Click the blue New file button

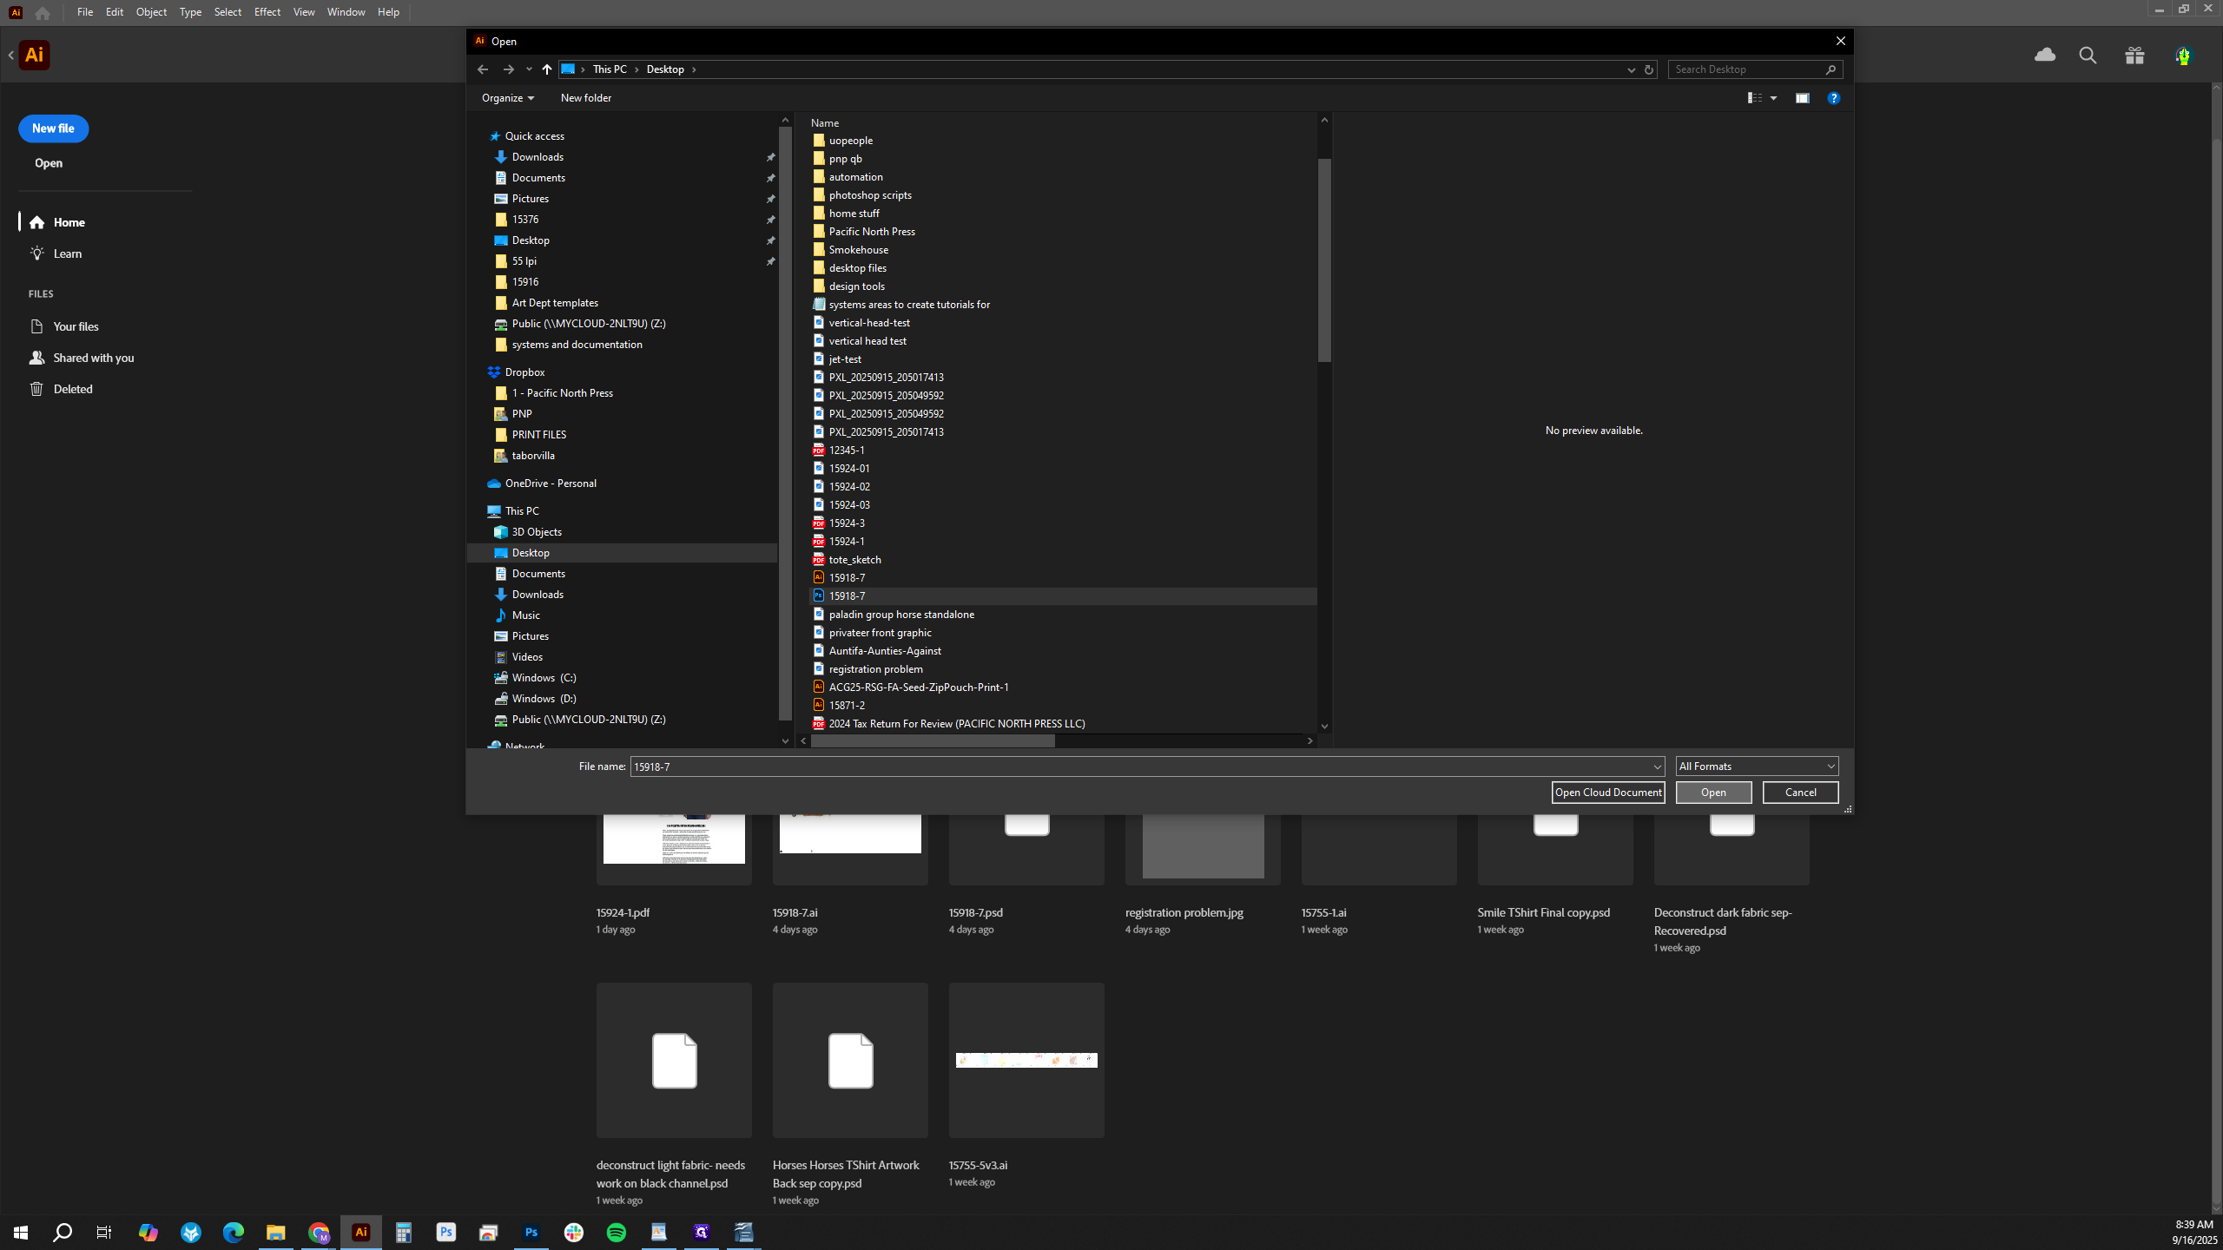[53, 128]
